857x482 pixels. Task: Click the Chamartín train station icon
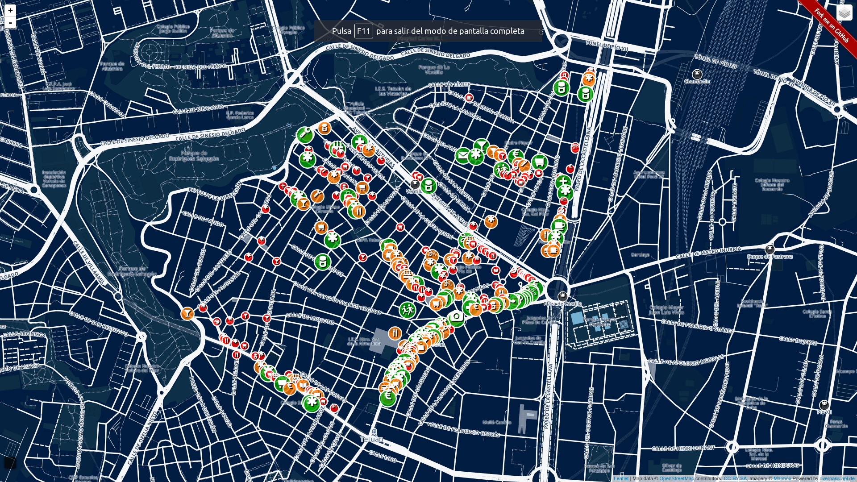(697, 75)
